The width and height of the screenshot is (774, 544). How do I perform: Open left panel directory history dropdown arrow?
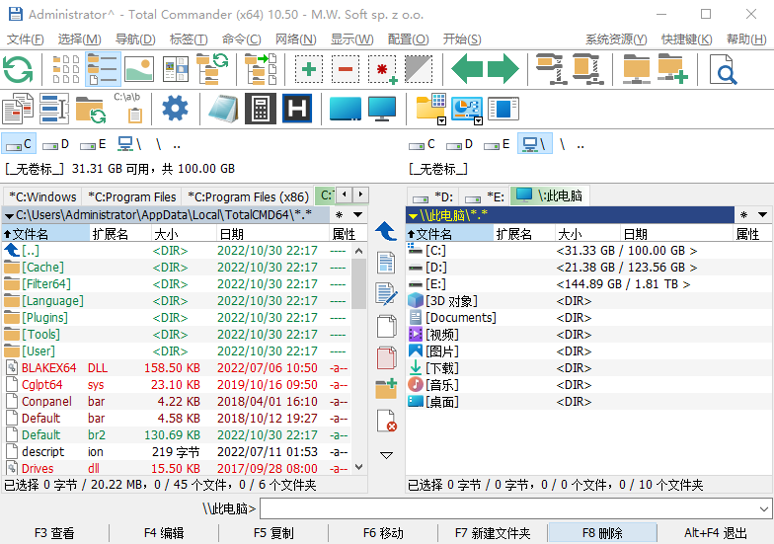[x=357, y=215]
